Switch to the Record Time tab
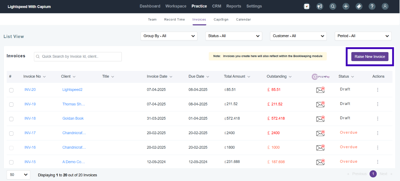The height and width of the screenshot is (181, 400). coord(174,19)
